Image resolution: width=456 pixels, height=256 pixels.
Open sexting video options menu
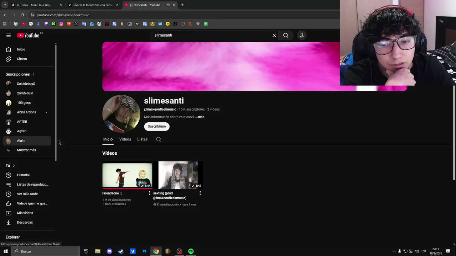[x=200, y=193]
